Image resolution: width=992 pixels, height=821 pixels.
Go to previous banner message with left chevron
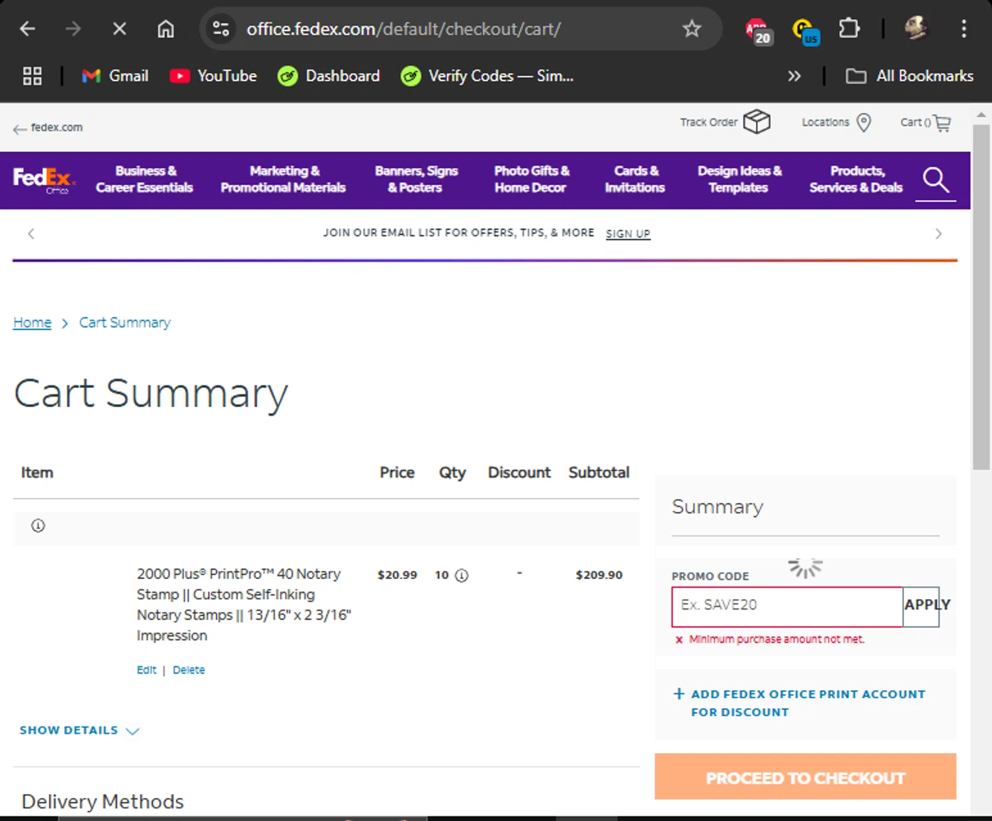coord(31,233)
